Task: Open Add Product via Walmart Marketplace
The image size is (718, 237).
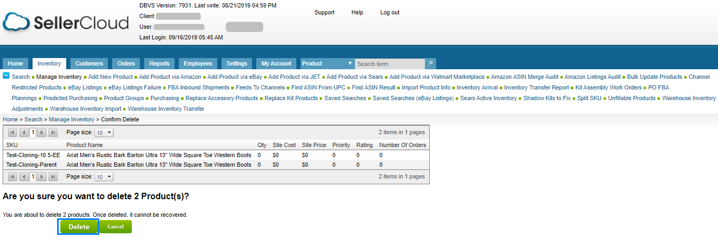Action: pyautogui.click(x=437, y=77)
